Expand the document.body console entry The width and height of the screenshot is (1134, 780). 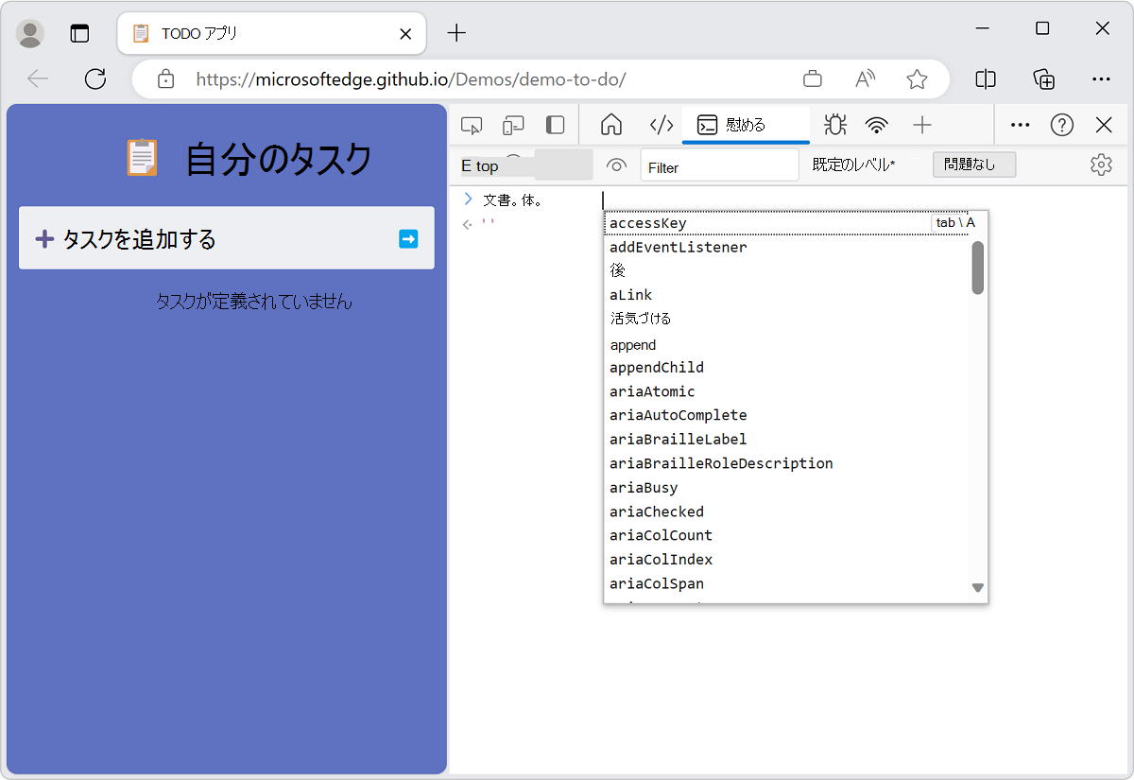[469, 199]
